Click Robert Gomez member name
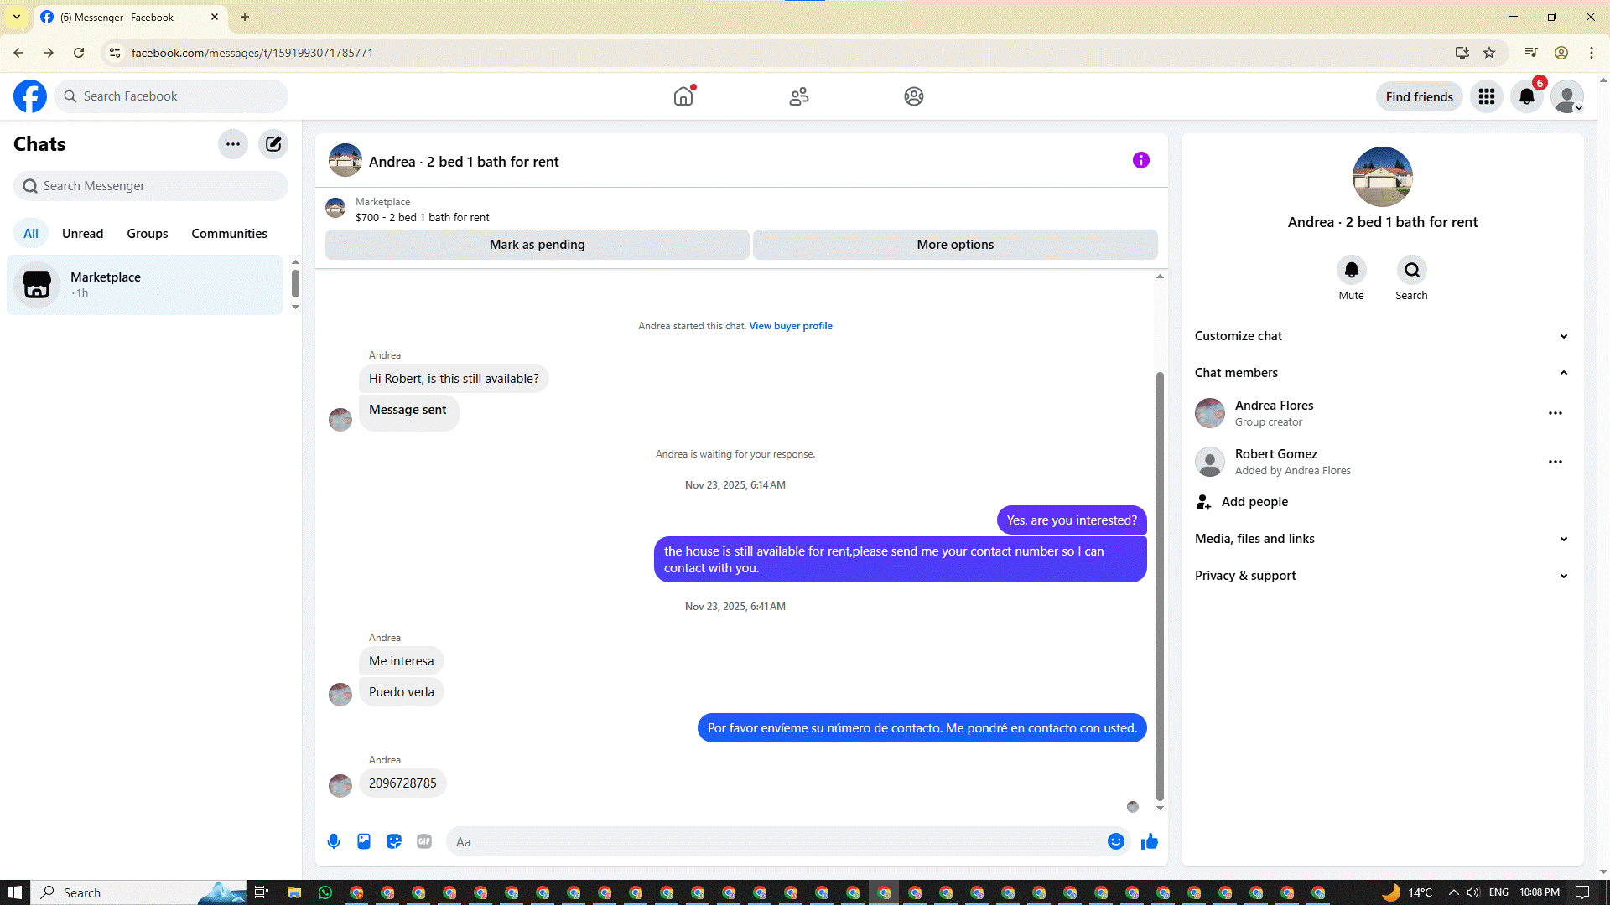 tap(1276, 454)
